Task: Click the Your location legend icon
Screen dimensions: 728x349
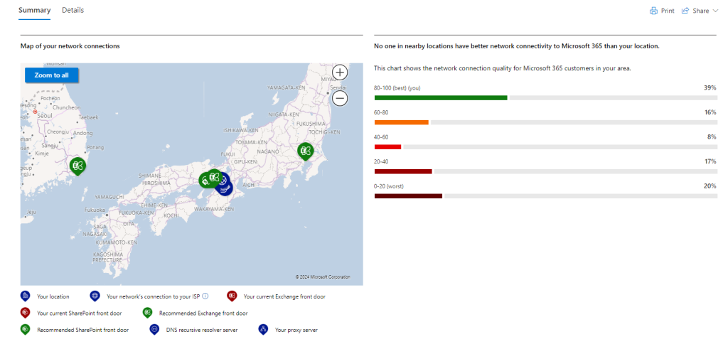Action: tap(26, 296)
